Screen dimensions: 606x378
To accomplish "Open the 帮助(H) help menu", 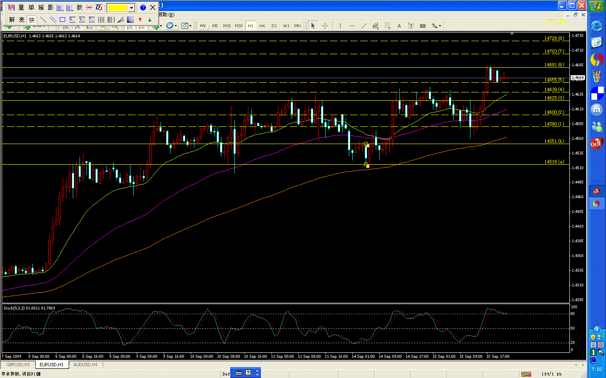I will point(167,15).
